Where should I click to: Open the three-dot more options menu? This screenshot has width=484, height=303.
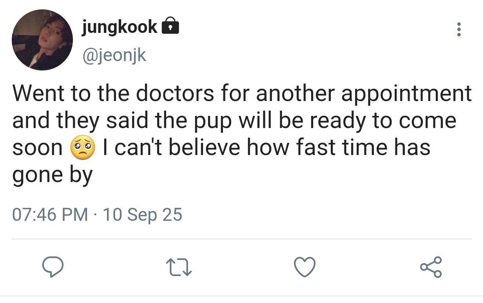pos(459,30)
